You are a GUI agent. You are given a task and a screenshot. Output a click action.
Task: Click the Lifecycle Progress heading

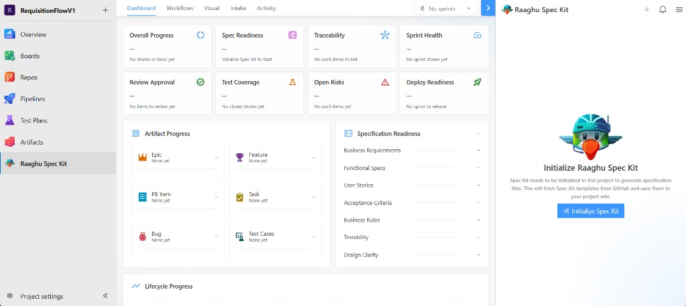click(168, 287)
